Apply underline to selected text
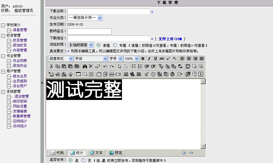This screenshot has width=273, height=163. [155, 59]
